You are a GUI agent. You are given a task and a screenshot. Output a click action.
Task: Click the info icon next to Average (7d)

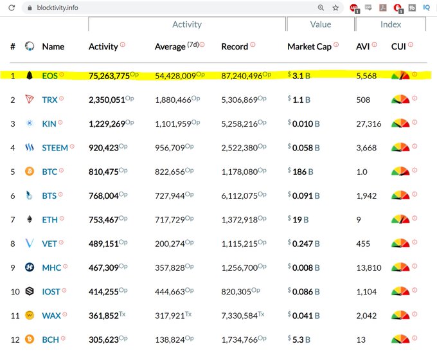pyautogui.click(x=202, y=44)
